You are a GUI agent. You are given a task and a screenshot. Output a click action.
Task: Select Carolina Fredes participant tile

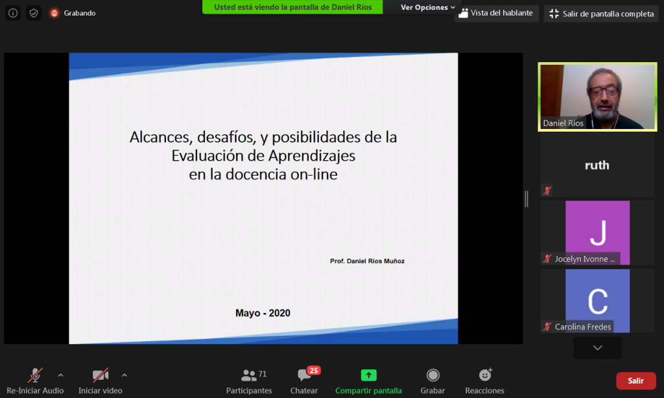tap(597, 301)
